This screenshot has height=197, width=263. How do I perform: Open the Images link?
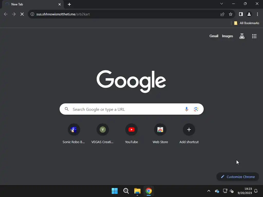(228, 36)
